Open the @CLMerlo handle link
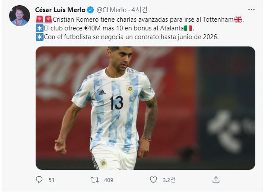The image size is (263, 192). click(111, 10)
